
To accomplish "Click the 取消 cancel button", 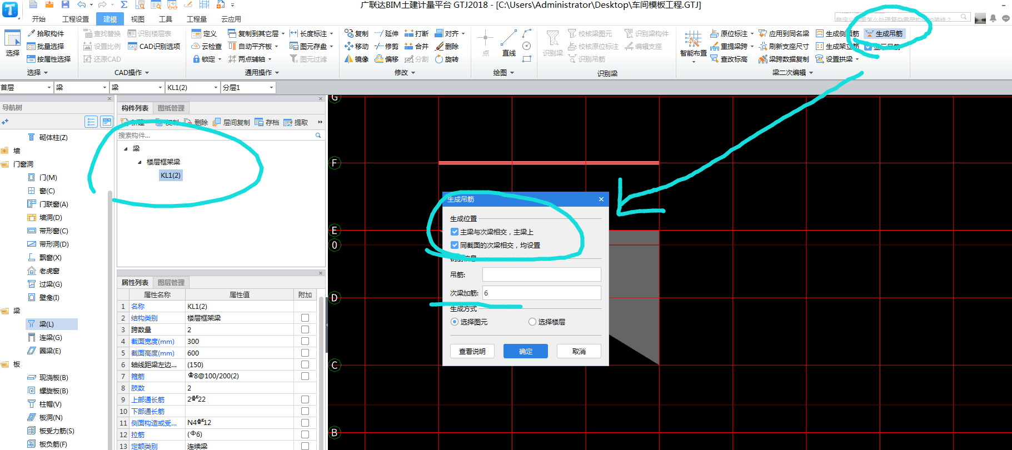I will click(579, 351).
